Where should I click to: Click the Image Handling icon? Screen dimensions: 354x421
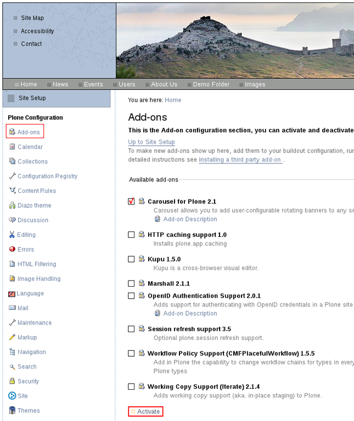tap(12, 278)
